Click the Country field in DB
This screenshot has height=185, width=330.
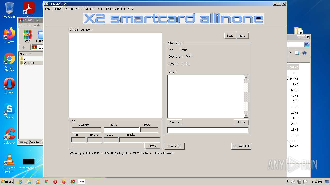(87, 130)
